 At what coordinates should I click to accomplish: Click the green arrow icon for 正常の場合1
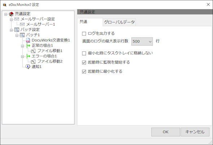[28, 46]
